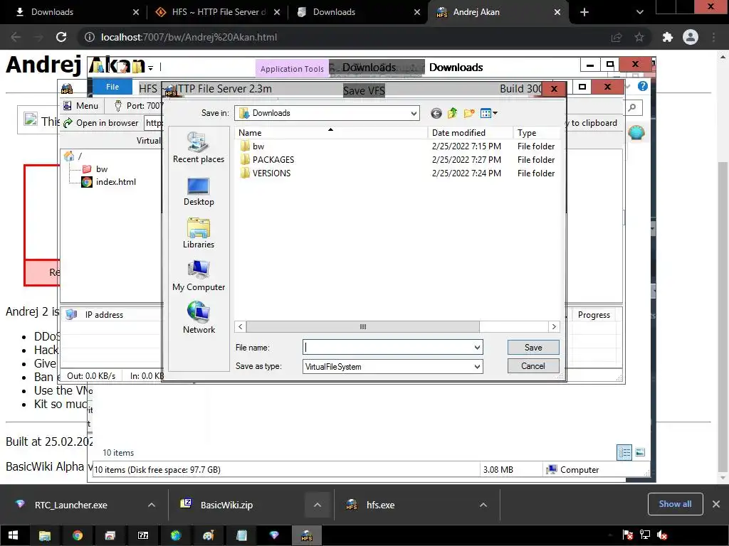The width and height of the screenshot is (729, 546).
Task: Click Open in browser in HFS
Action: pyautogui.click(x=101, y=123)
